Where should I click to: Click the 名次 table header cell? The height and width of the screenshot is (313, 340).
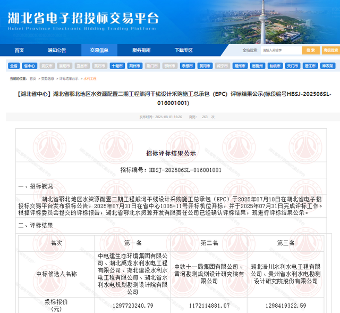coord(56,243)
